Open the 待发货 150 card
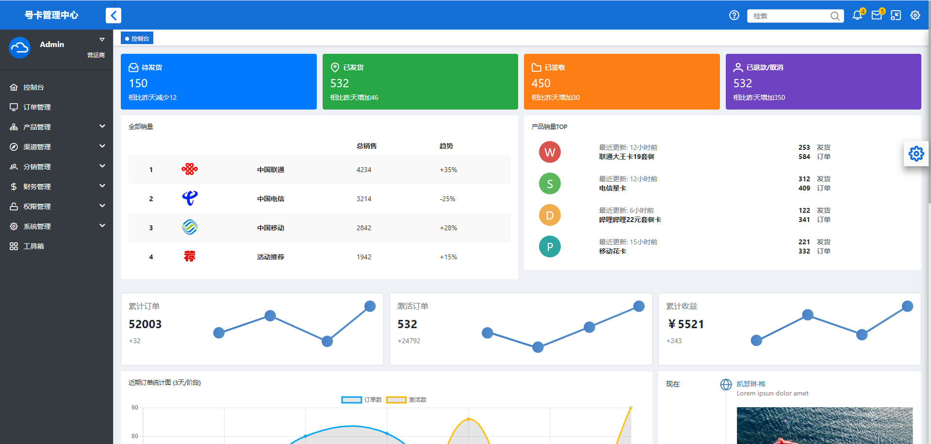The image size is (931, 444). click(x=219, y=81)
